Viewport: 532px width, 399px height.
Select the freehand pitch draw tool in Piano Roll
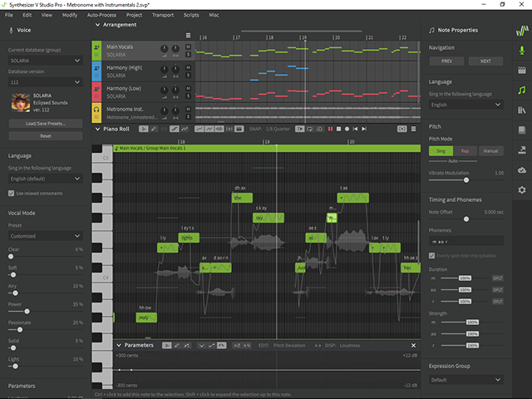tap(185, 129)
